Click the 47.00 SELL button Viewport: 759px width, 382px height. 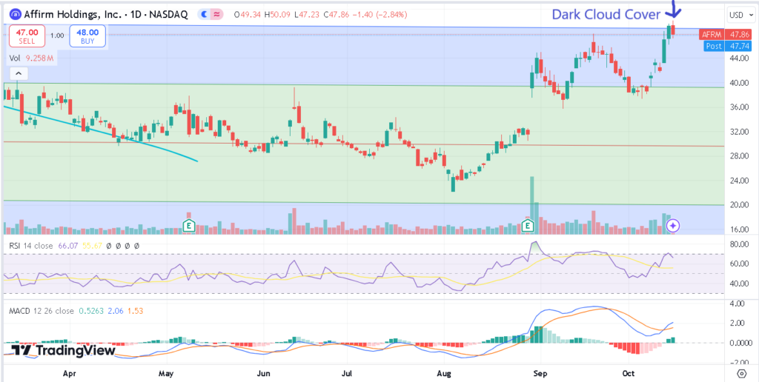27,36
